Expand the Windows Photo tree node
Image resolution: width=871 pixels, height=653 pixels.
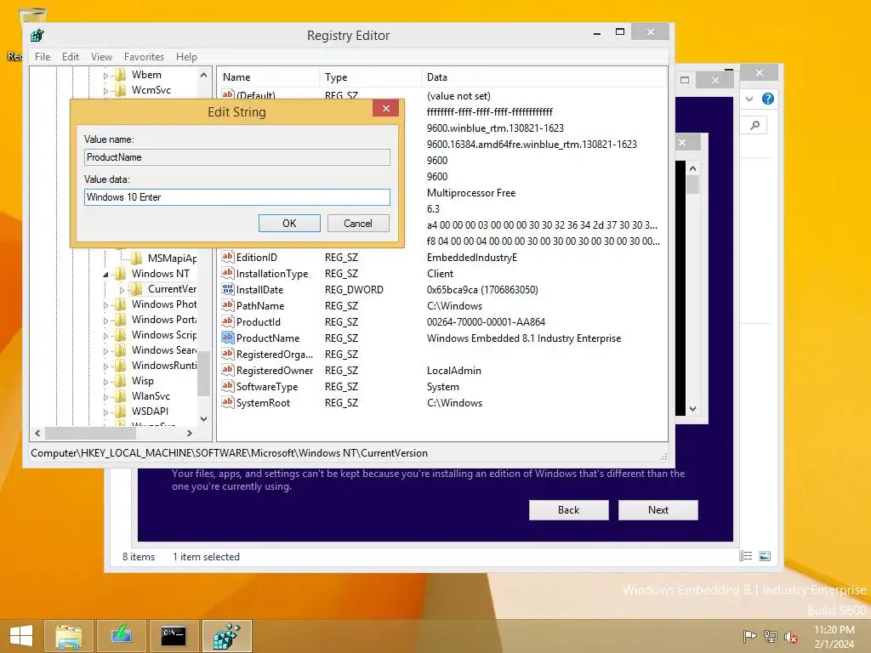tap(105, 305)
